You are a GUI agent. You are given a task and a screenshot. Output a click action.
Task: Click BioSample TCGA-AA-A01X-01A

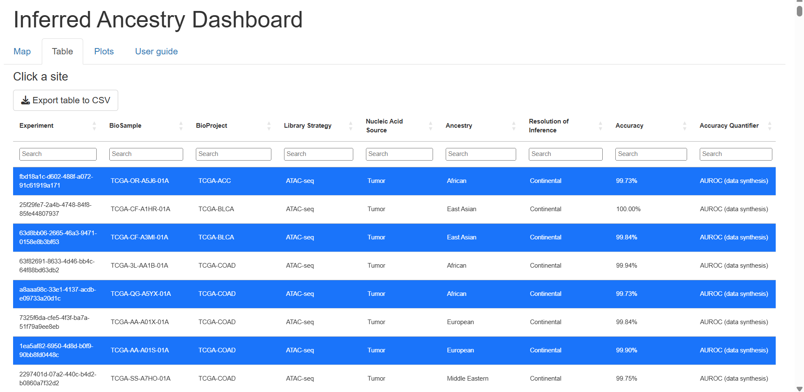[140, 322]
